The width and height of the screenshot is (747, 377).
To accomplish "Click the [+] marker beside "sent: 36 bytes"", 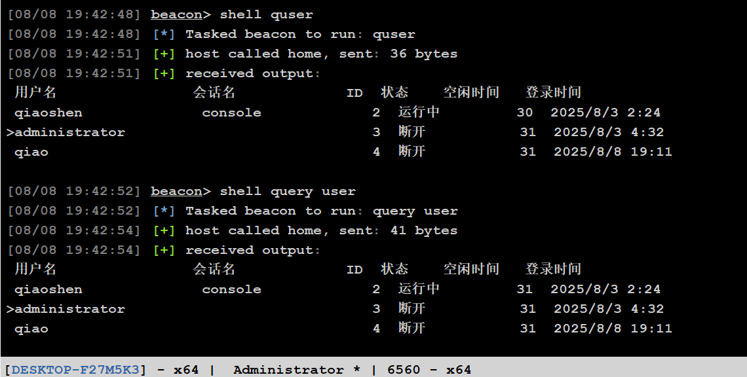I will pos(164,54).
